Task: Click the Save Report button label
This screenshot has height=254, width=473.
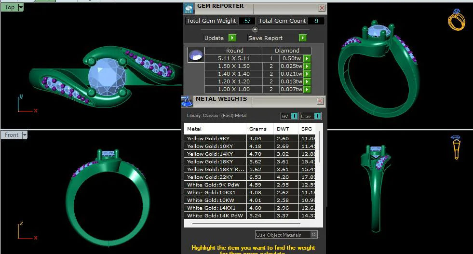Action: coord(273,38)
